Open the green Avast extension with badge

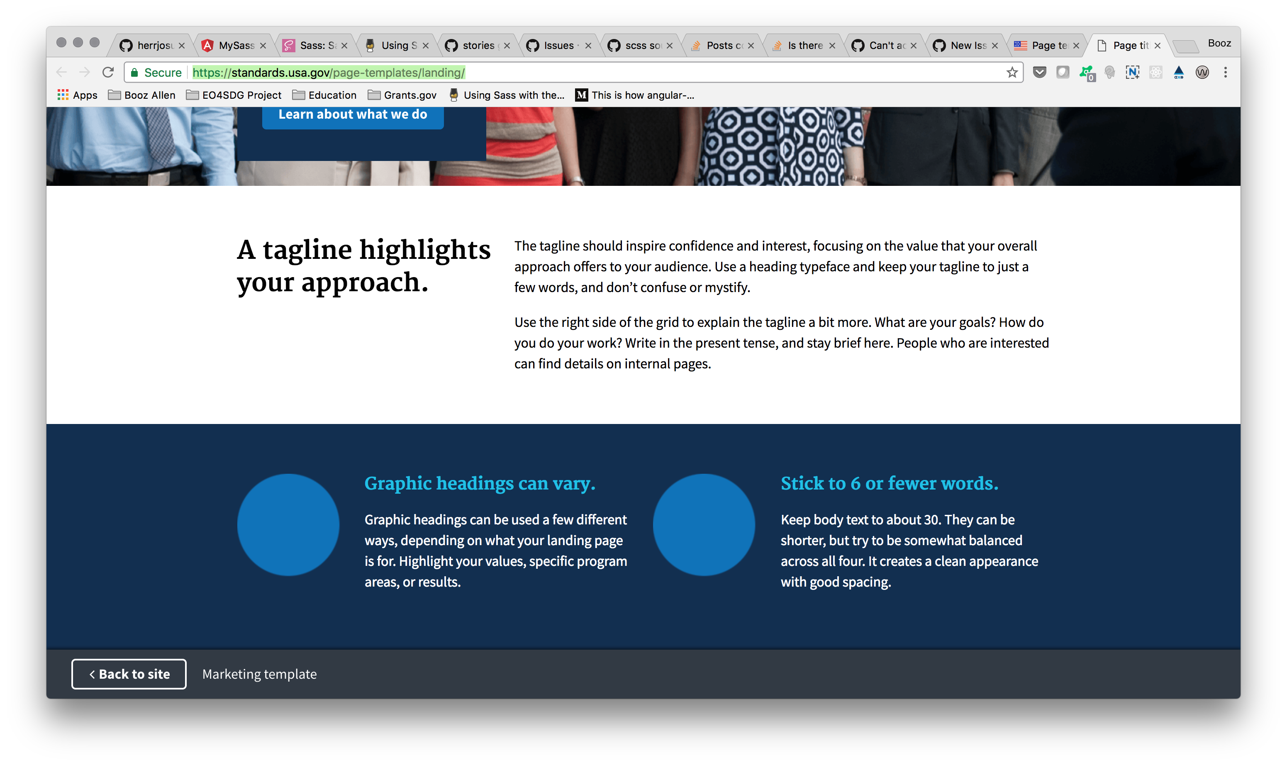pyautogui.click(x=1087, y=73)
